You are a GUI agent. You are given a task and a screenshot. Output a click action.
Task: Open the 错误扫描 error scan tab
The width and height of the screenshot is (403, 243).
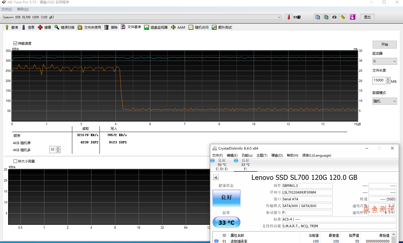pyautogui.click(x=65, y=27)
